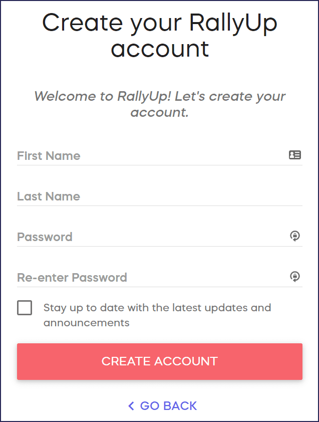
Task: Click the Last Name placeholder label
Action: (x=49, y=196)
